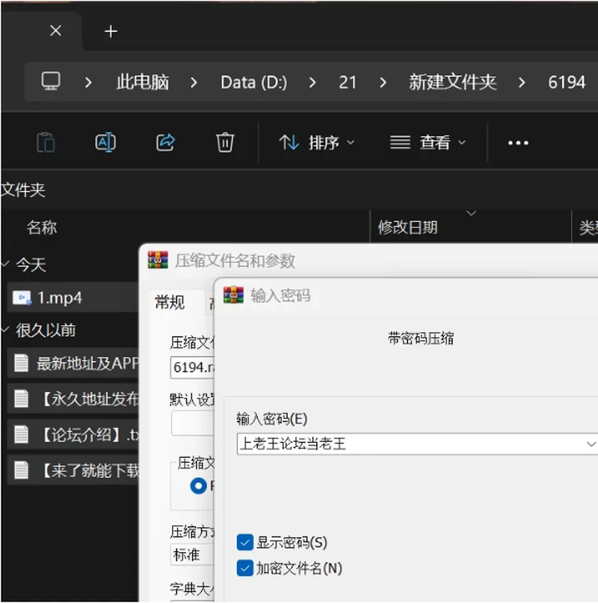Image resolution: width=598 pixels, height=603 pixels.
Task: Select the archive format radio button
Action: (x=199, y=486)
